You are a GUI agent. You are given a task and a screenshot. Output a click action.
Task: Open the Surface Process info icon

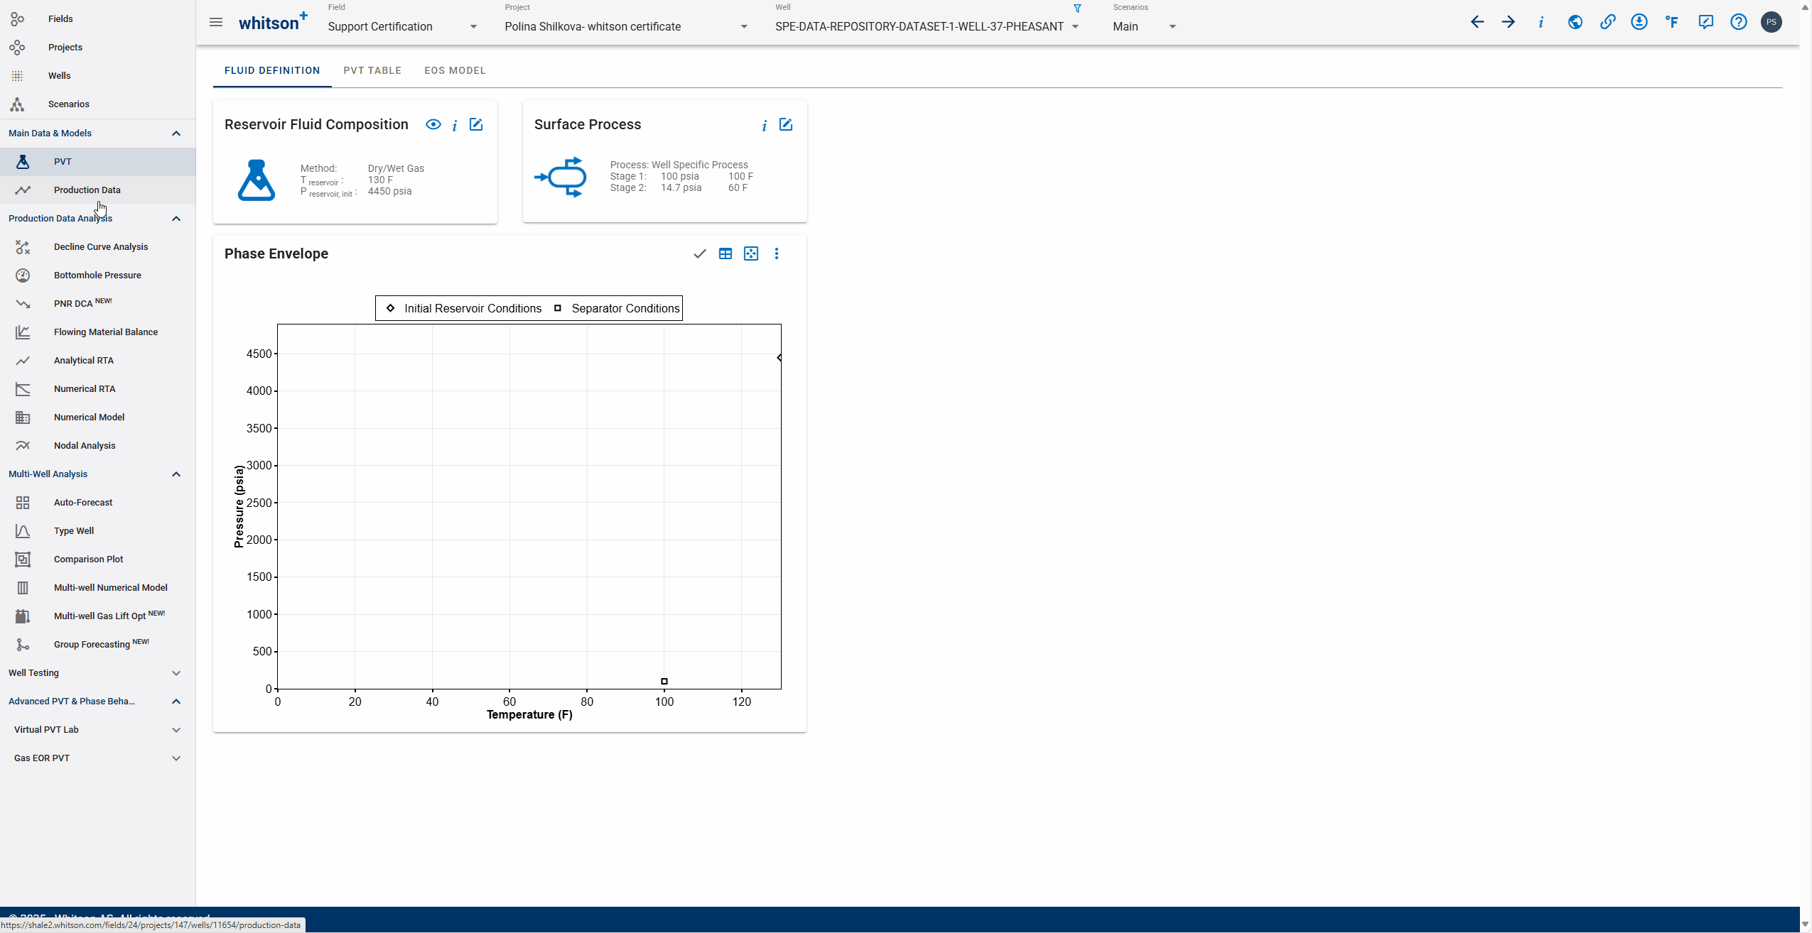coord(765,125)
